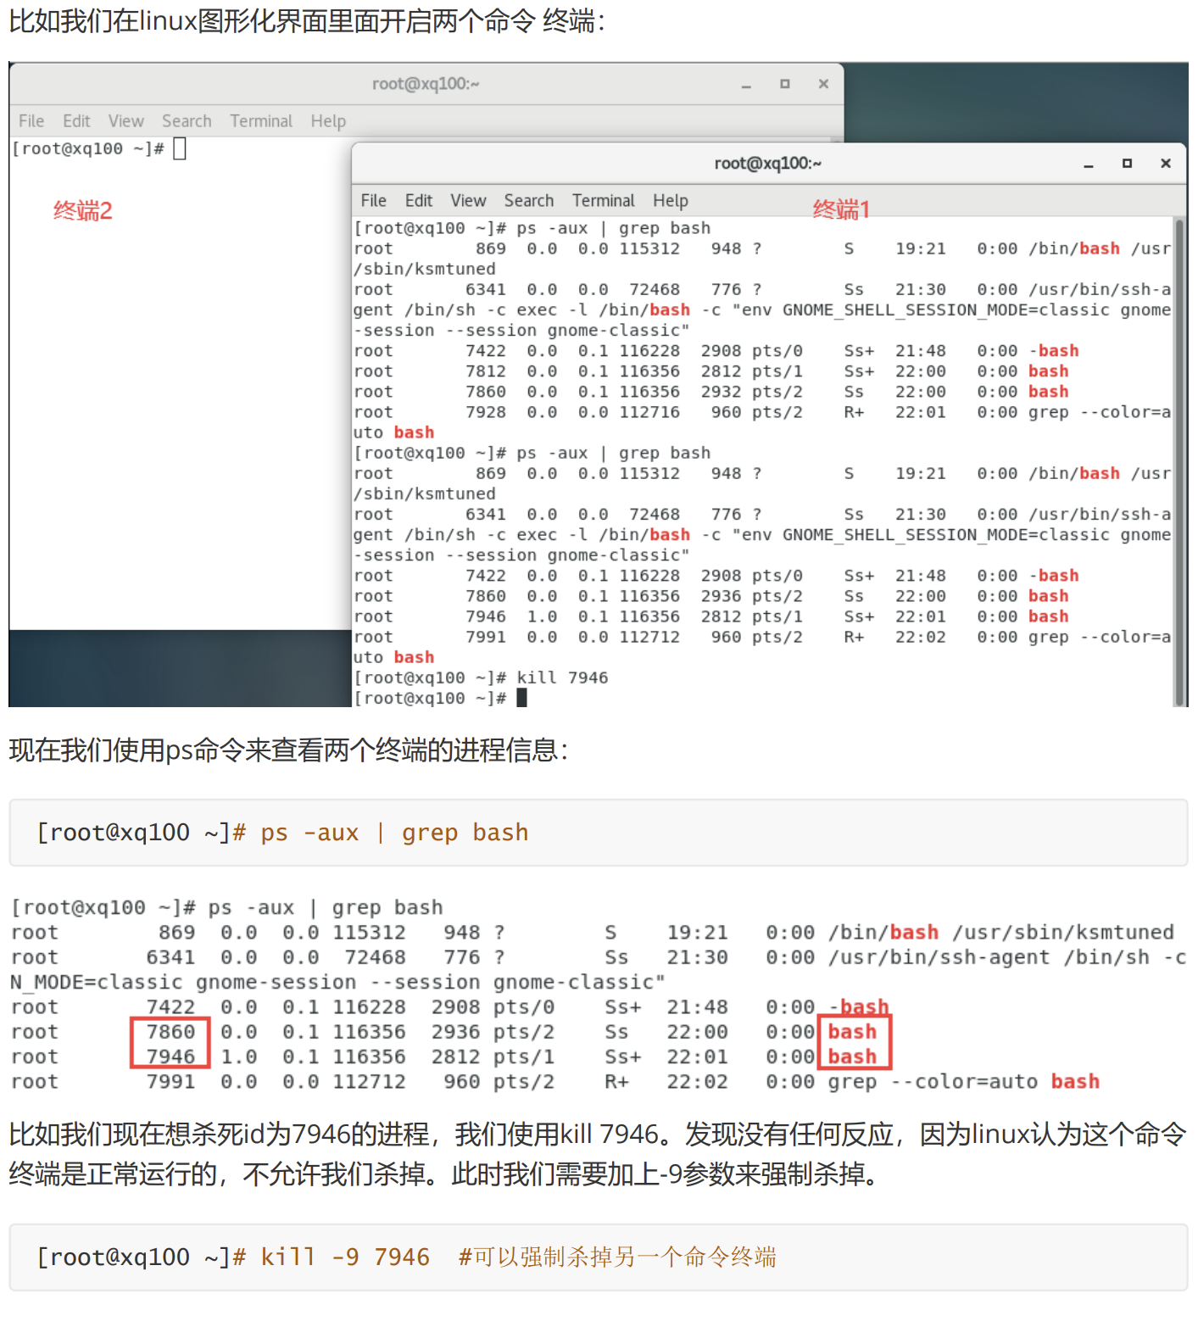This screenshot has width=1198, height=1338.
Task: Minimize the front terminal window
Action: 1088,164
